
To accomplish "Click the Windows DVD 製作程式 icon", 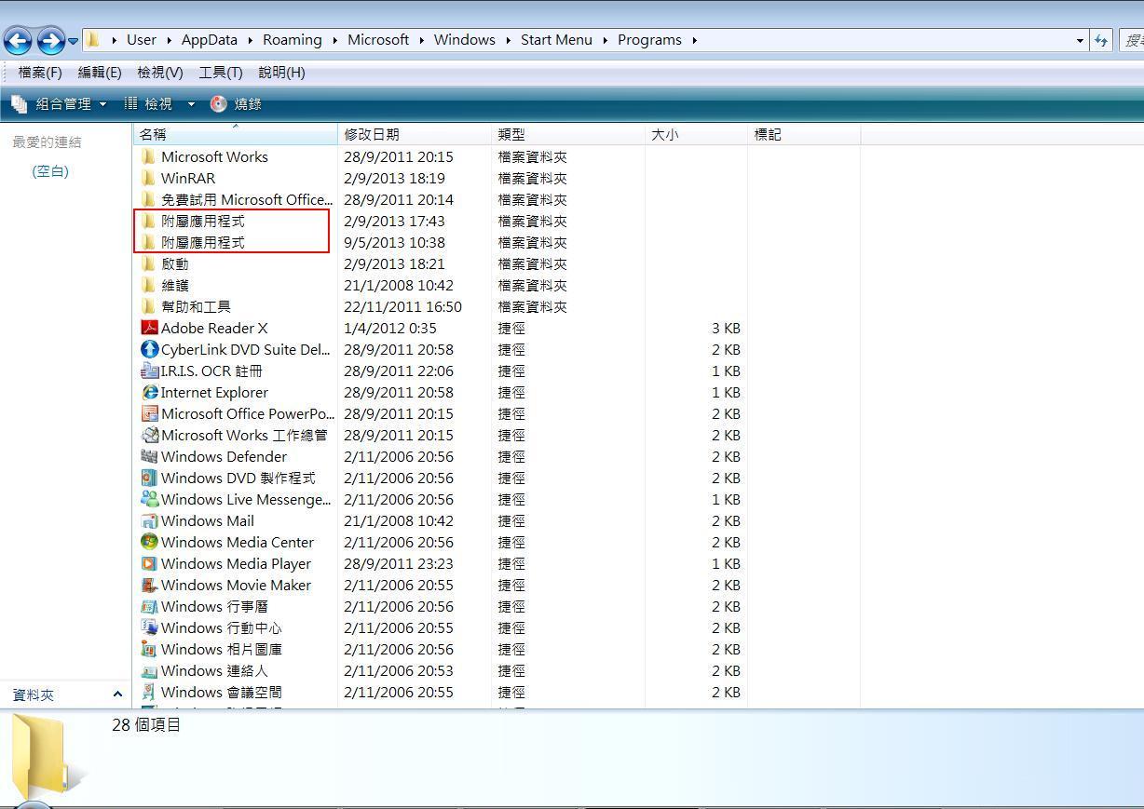I will click(x=149, y=478).
